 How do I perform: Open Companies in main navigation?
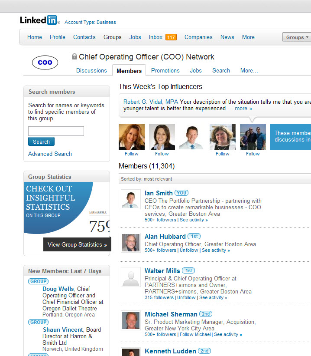click(x=198, y=37)
